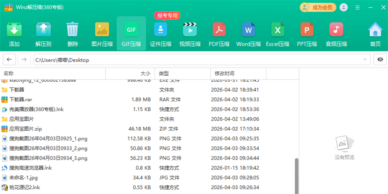Click the 删除 (Delete) trash icon
Viewport: 388px width, 194px height.
(72, 33)
